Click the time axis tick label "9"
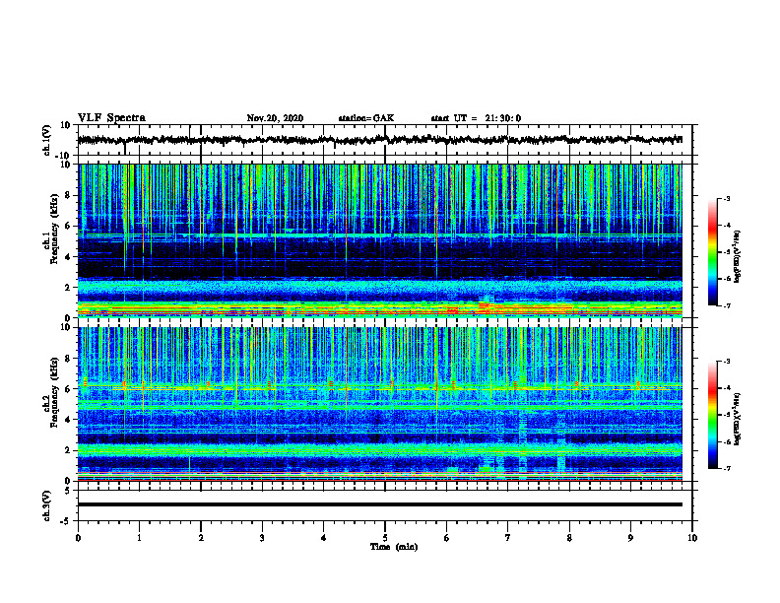Image resolution: width=780 pixels, height=603 pixels. [x=630, y=538]
